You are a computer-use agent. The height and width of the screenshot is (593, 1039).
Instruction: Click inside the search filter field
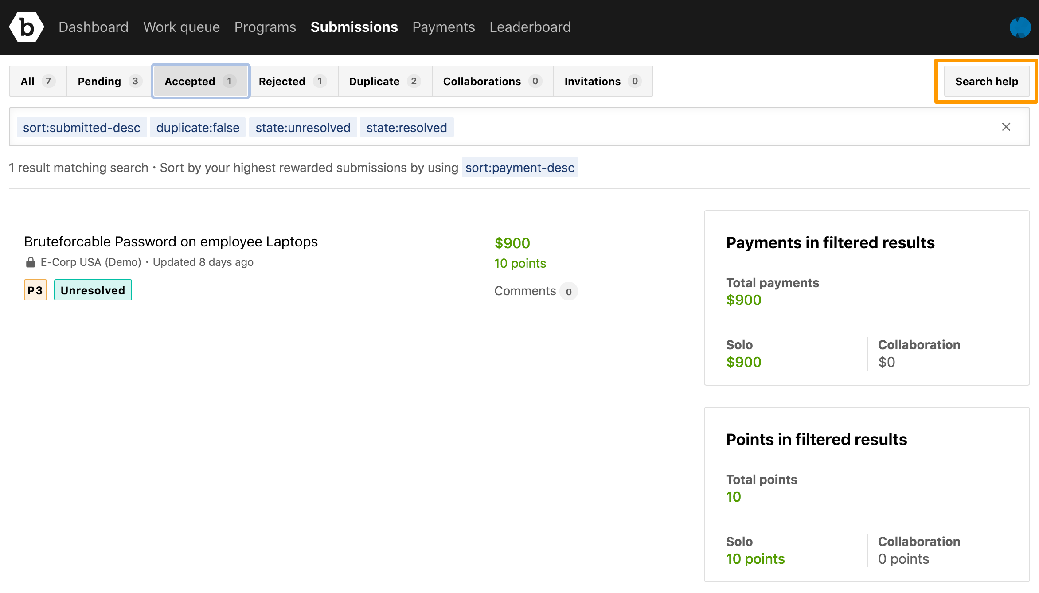tap(709, 127)
